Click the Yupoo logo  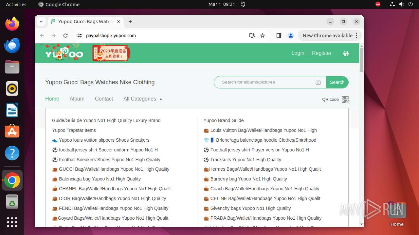point(64,53)
